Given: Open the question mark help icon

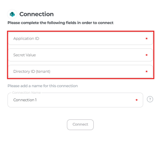Looking at the screenshot, I should point(150,99).
